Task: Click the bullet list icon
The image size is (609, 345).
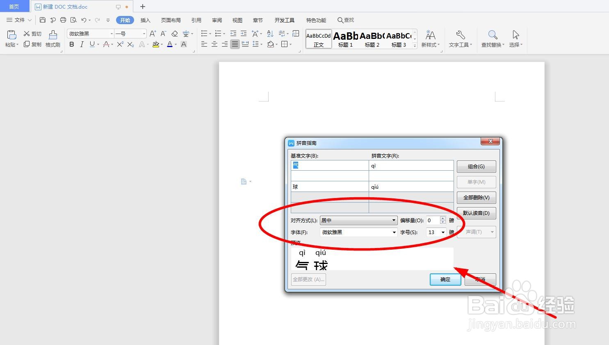Action: tap(204, 34)
